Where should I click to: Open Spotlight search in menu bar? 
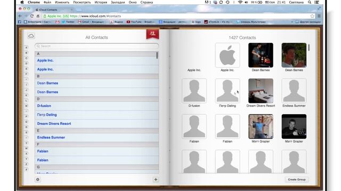[310, 2]
